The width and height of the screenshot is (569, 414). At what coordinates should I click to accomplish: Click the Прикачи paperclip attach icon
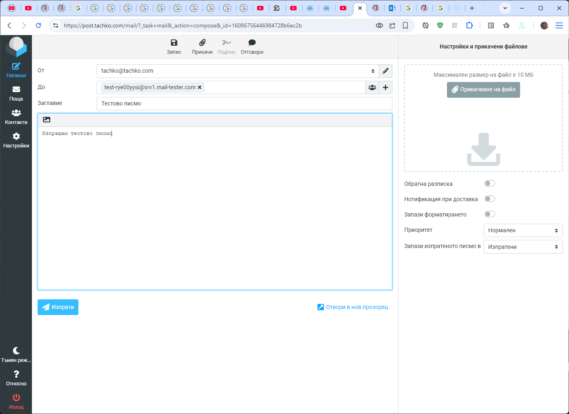(x=202, y=43)
